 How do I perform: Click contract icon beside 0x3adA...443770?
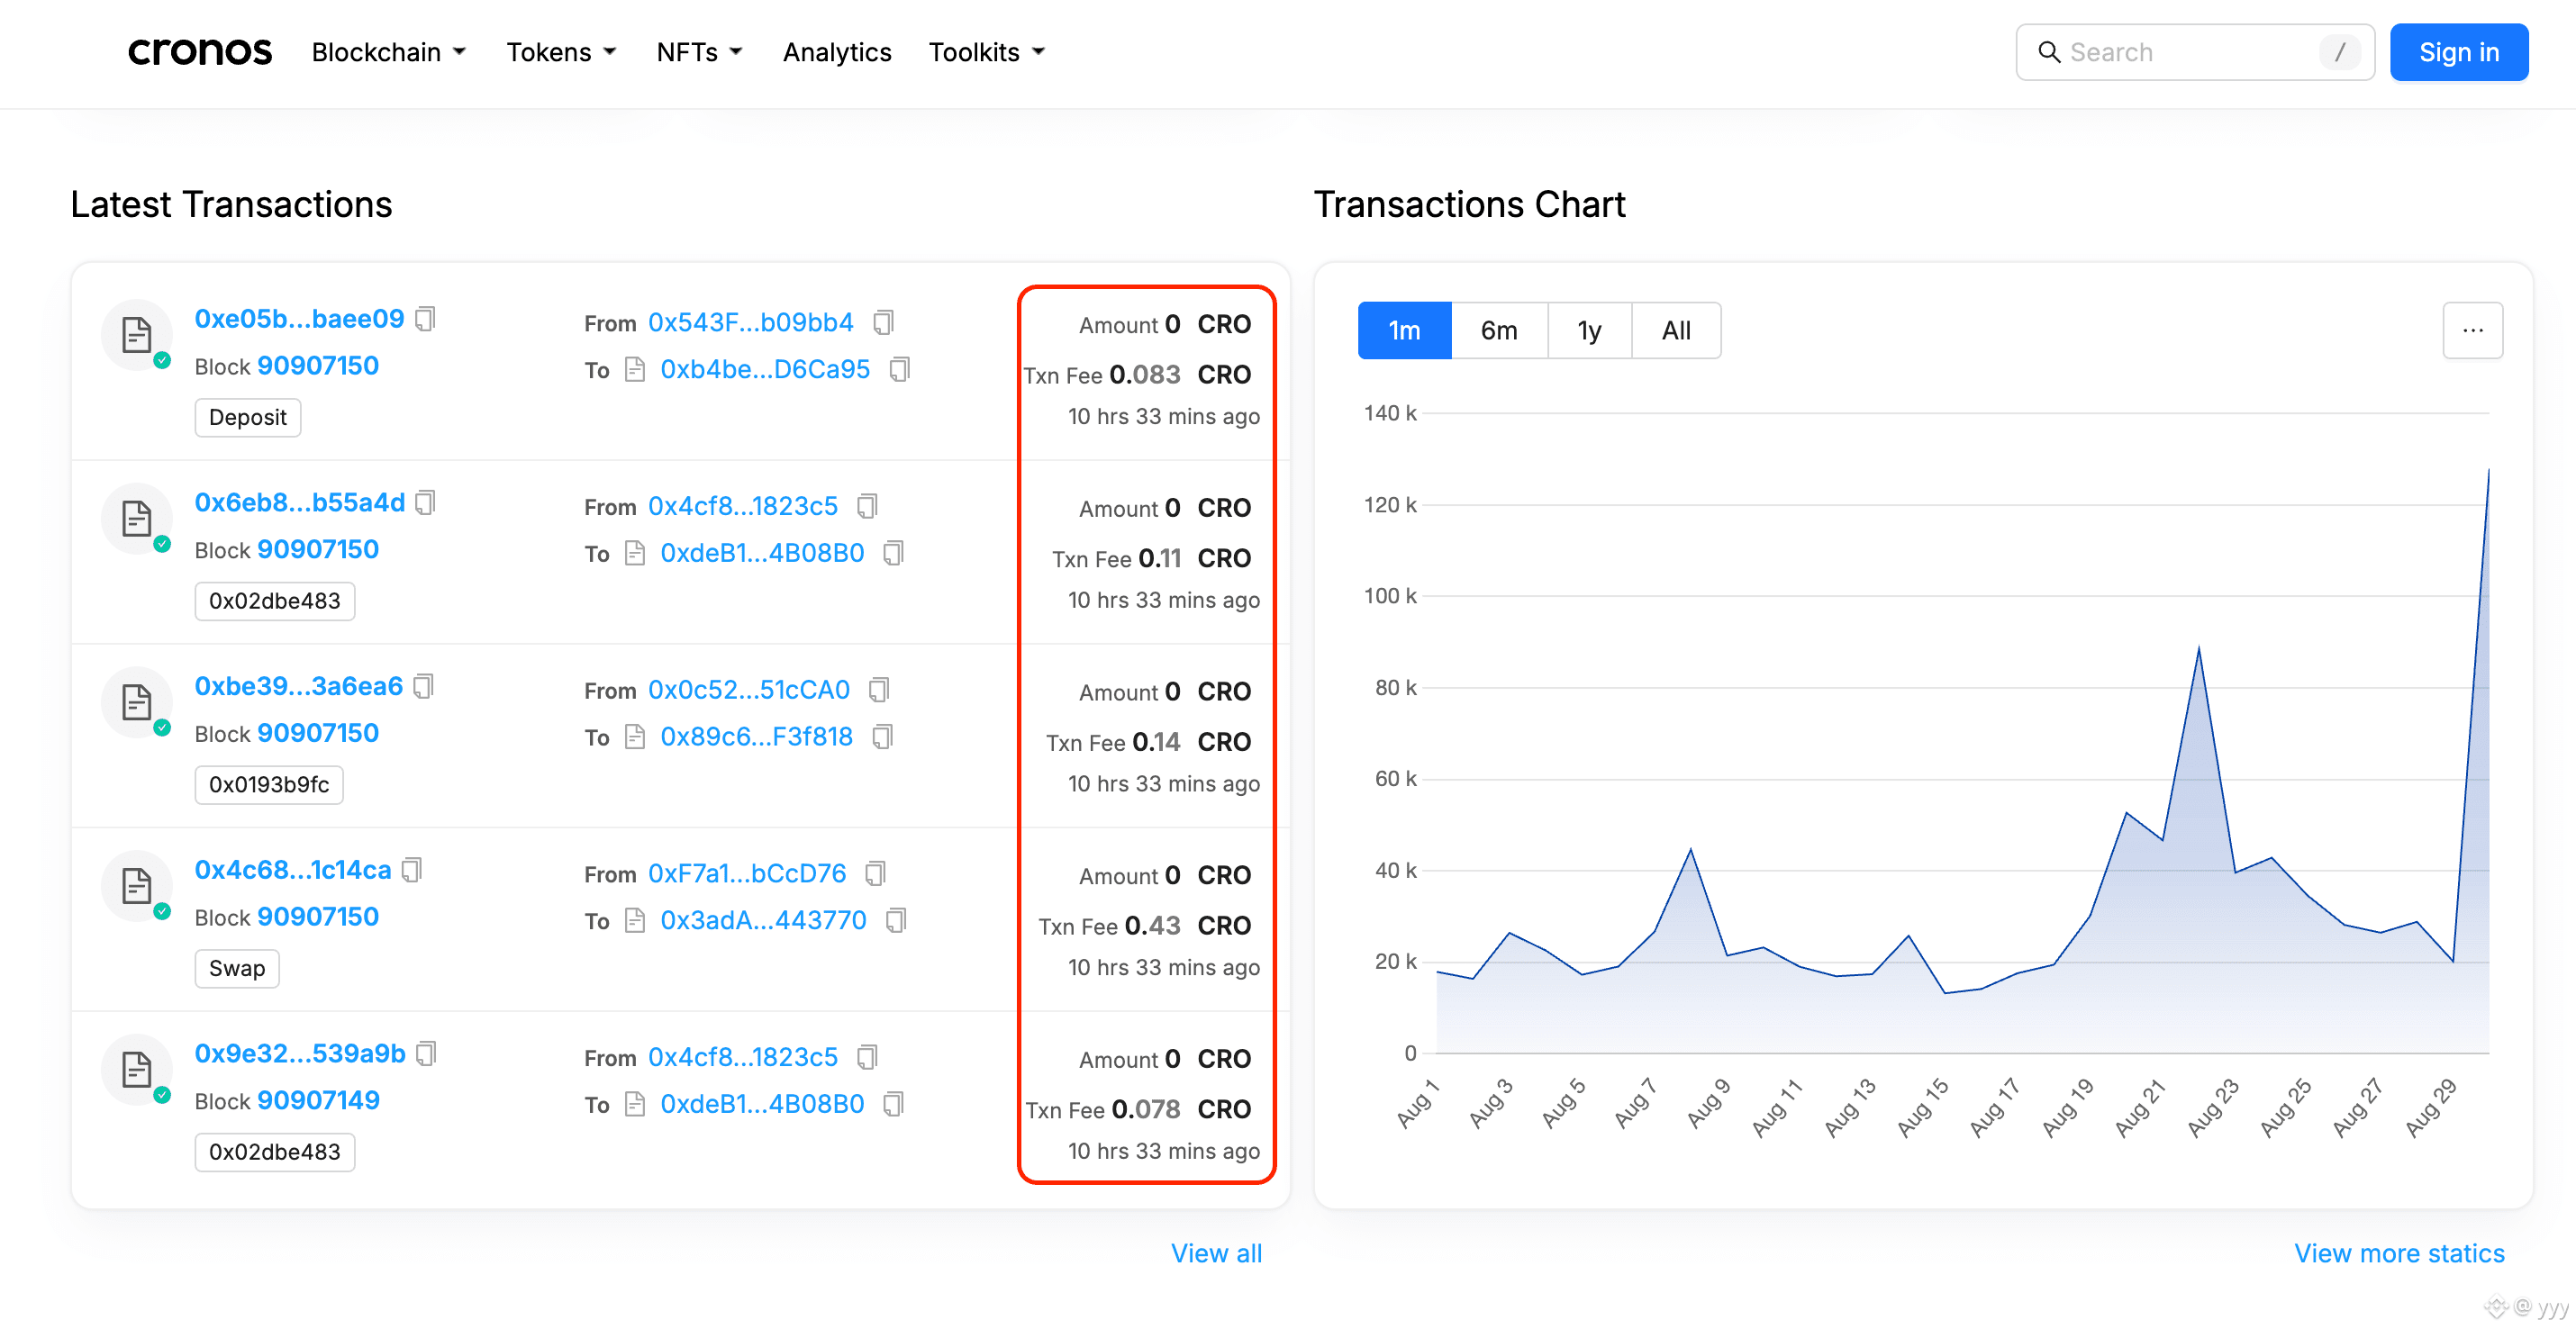[x=634, y=920]
